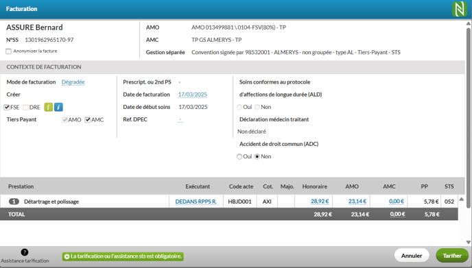Viewport: 472px width, 268px height.
Task: Click the 'Assistance tarification' label
Action: point(25,260)
